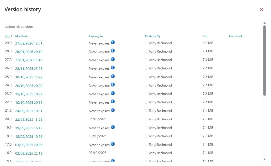Click the Modified By column header

[x=153, y=36]
